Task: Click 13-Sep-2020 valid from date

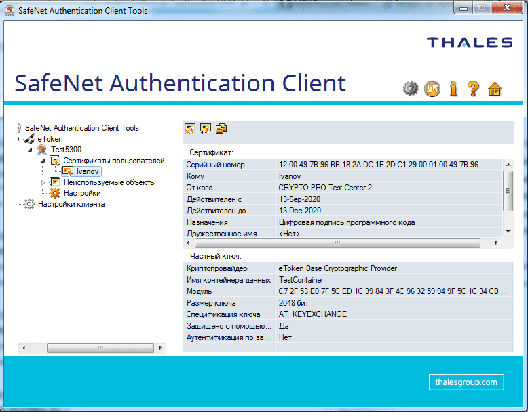Action: pyautogui.click(x=299, y=199)
